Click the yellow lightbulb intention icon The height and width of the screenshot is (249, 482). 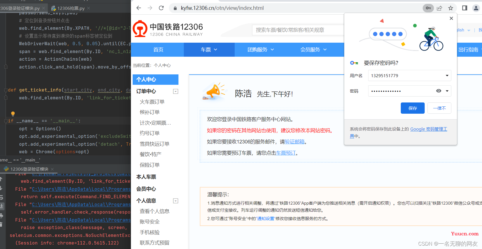point(13,114)
